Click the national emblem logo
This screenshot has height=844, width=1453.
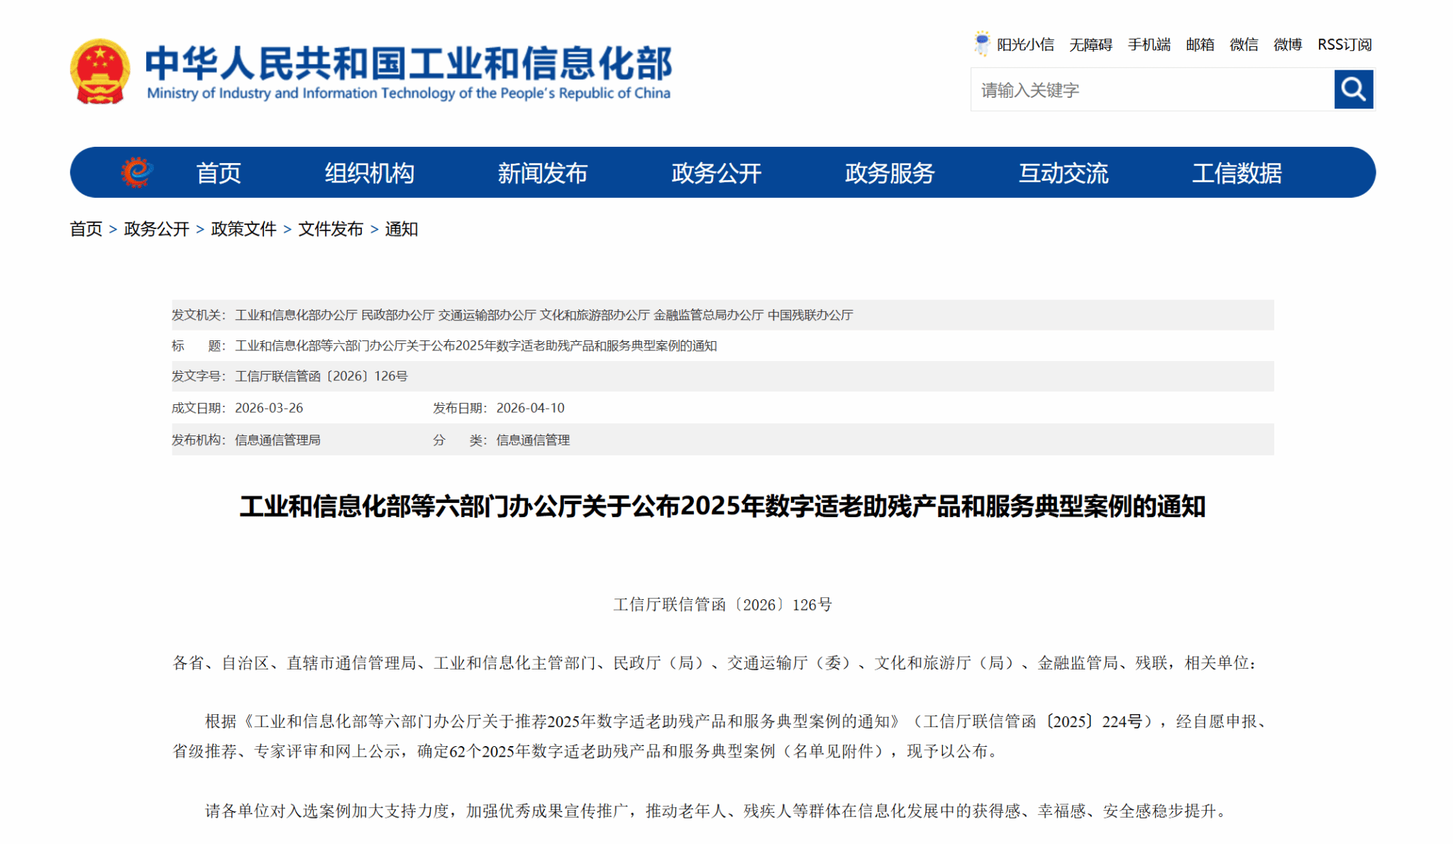[100, 72]
